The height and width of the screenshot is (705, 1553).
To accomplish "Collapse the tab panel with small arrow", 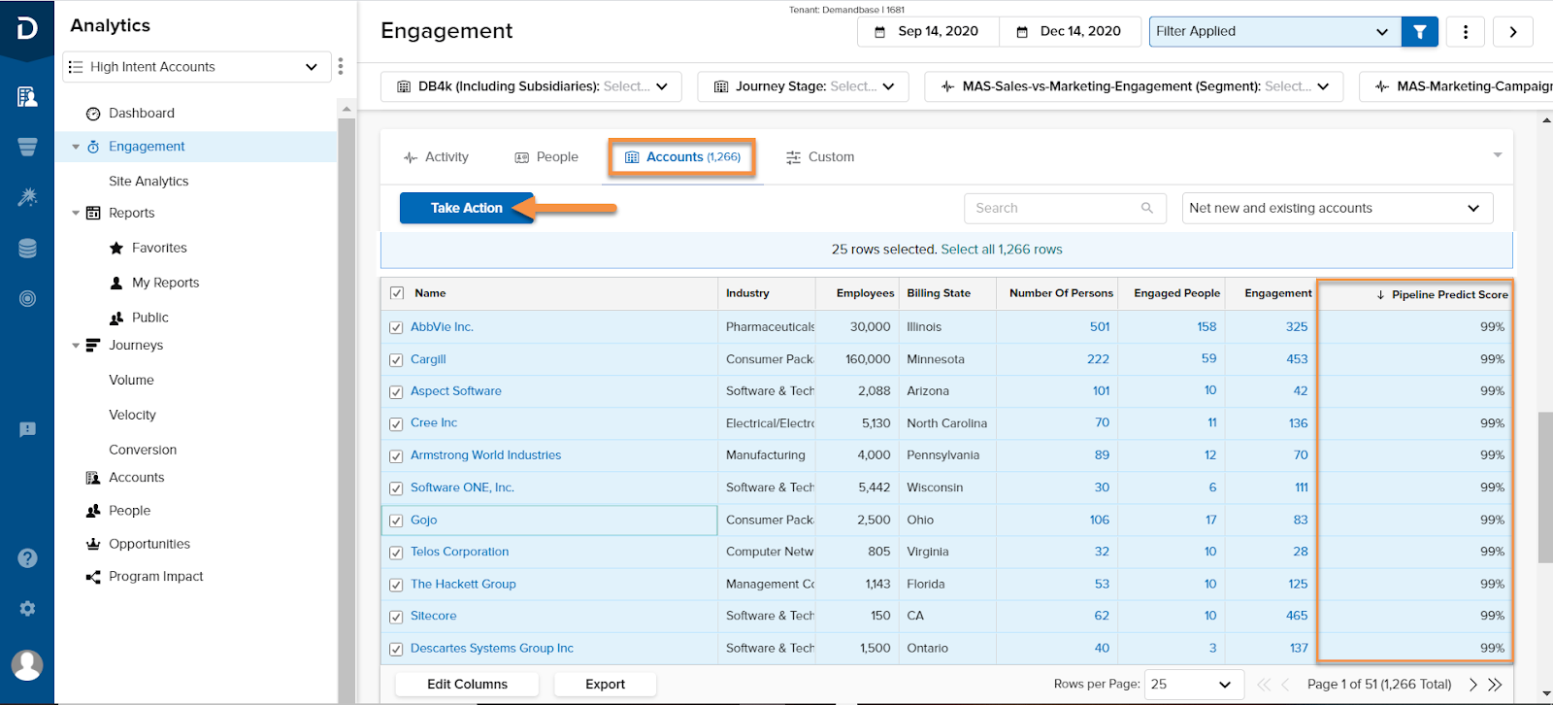I will click(x=1498, y=155).
